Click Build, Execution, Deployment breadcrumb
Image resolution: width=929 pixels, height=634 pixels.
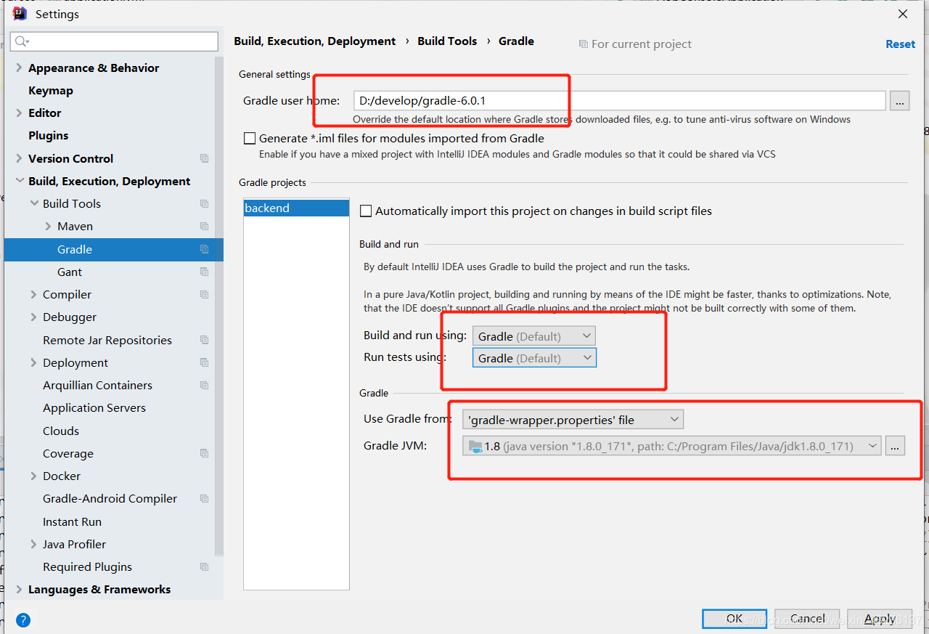coord(315,41)
